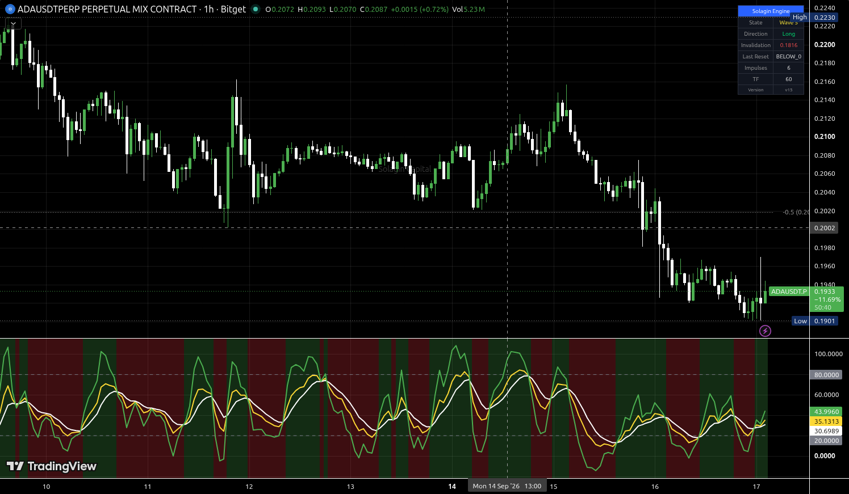The width and height of the screenshot is (849, 494).
Task: Click the green market status dot
Action: (256, 9)
